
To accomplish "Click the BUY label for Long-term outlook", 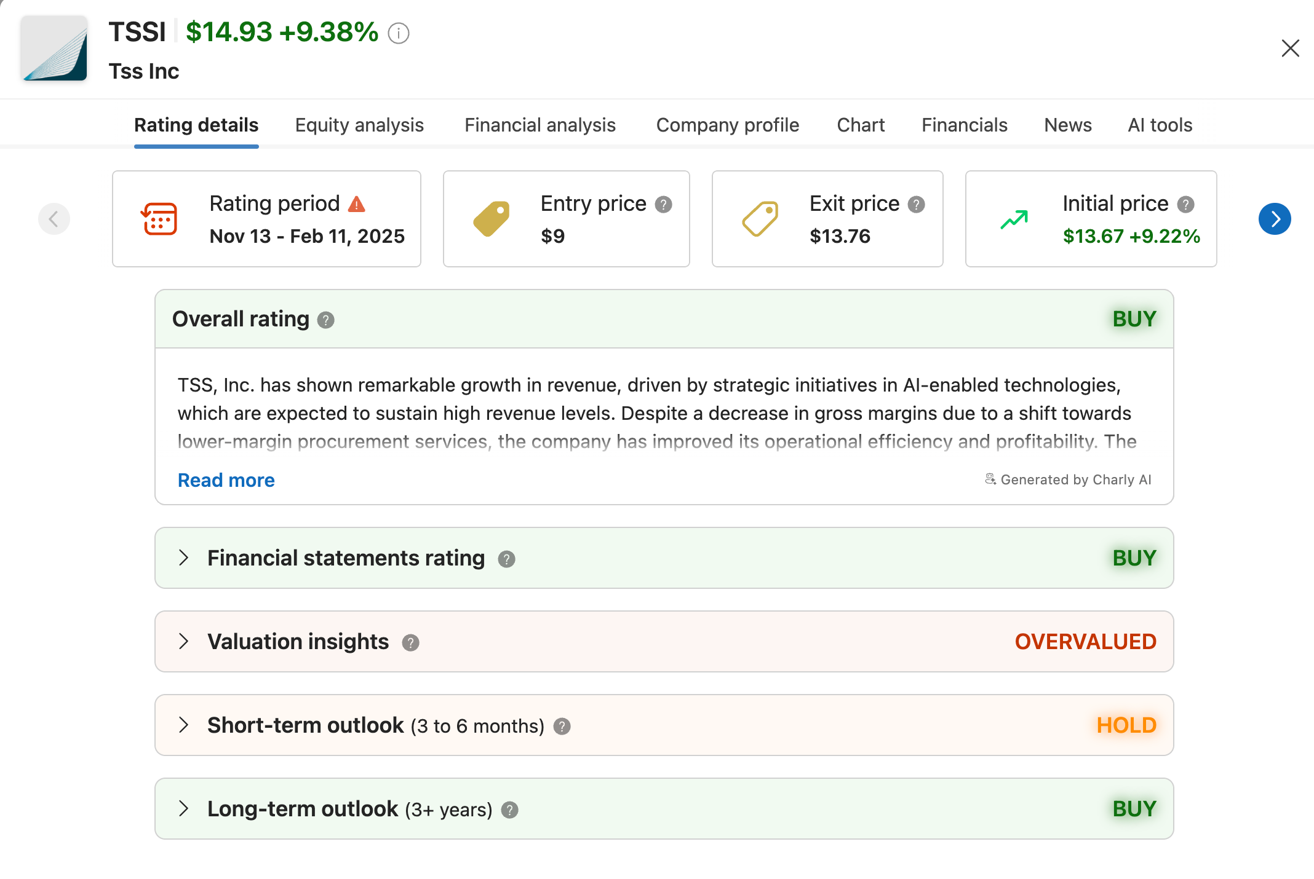I will point(1134,809).
